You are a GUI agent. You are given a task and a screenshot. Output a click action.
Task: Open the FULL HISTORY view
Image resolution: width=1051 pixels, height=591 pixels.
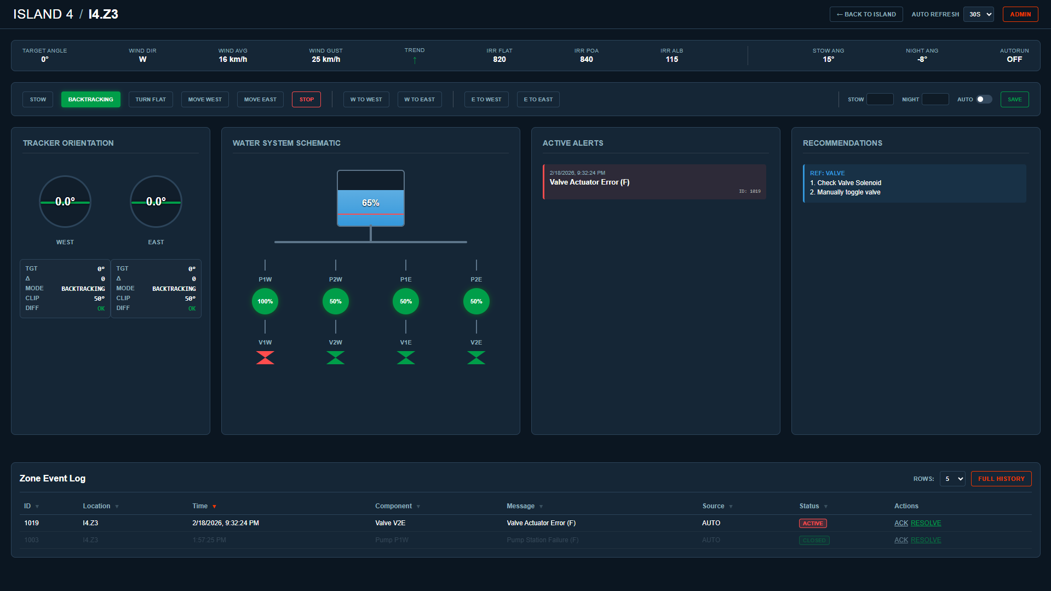click(1001, 478)
